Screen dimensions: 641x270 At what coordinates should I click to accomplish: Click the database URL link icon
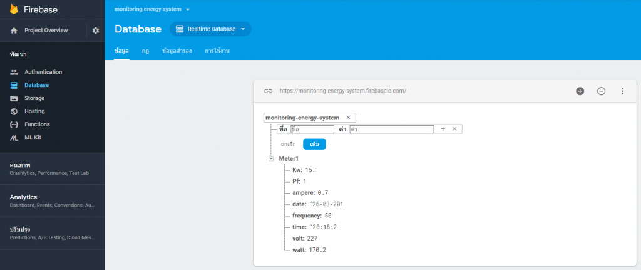(x=268, y=91)
